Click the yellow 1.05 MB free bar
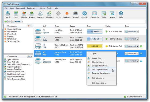The width and height of the screenshot is (150, 102). tap(95, 46)
